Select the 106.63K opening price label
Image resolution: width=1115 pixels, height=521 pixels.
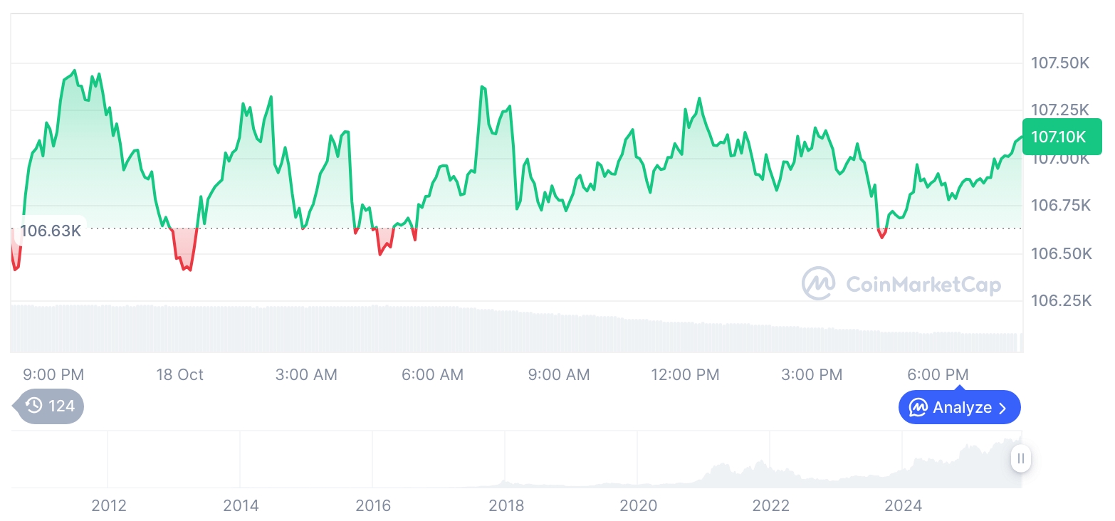pos(50,231)
